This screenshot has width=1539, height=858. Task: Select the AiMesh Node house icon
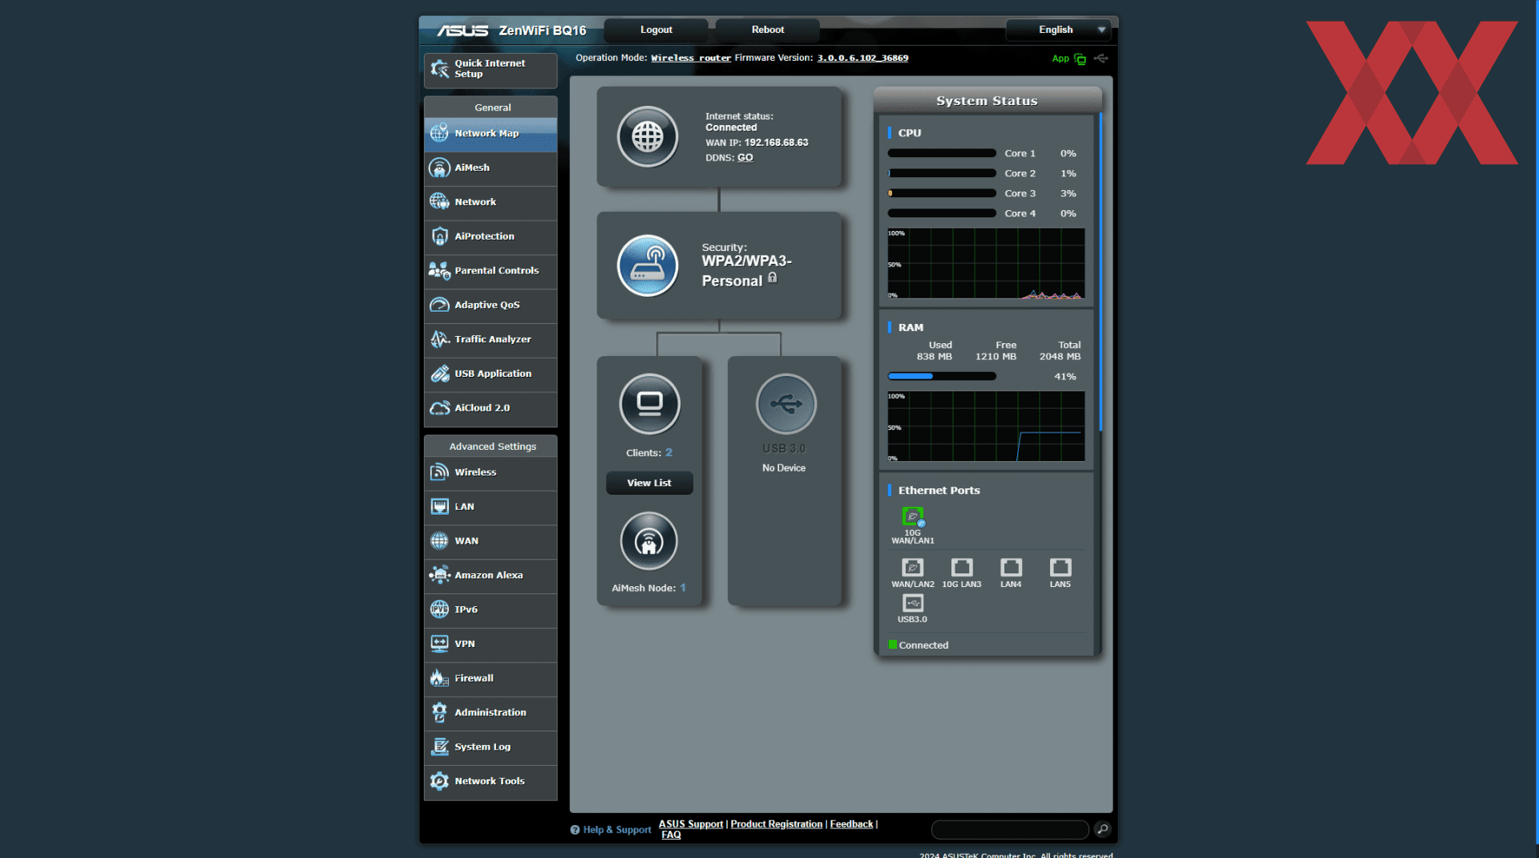(649, 541)
